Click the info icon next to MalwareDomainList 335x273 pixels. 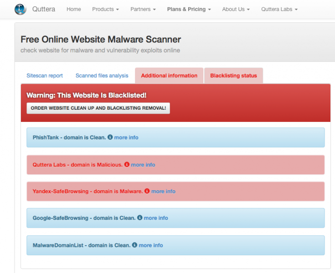point(134,245)
